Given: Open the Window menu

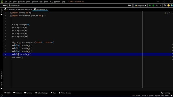Looking at the screenshot, I should [57, 2].
